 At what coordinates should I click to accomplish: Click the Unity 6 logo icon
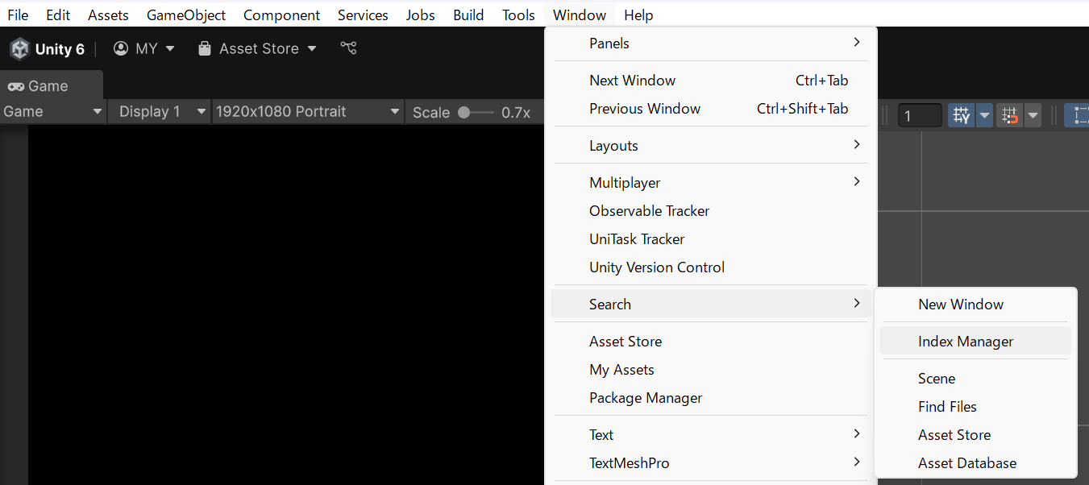(19, 49)
